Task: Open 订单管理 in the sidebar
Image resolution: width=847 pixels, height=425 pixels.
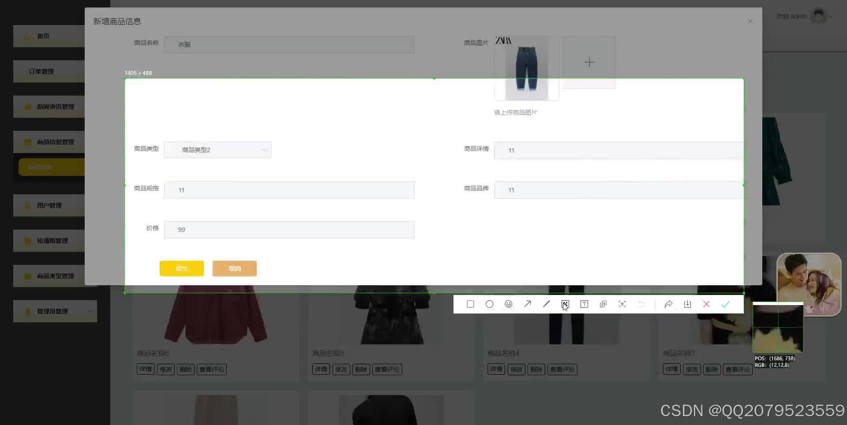Action: [49, 71]
